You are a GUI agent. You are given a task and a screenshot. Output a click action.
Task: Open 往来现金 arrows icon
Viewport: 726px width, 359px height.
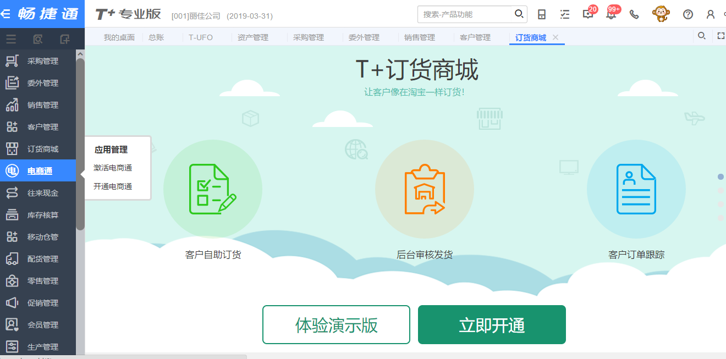click(12, 193)
